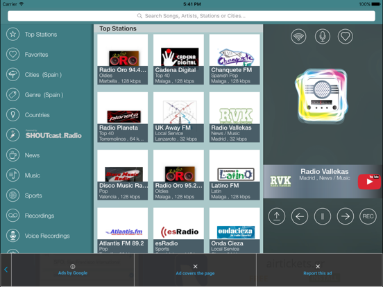
Task: Go to previous station with left arrow
Action: pyautogui.click(x=300, y=216)
